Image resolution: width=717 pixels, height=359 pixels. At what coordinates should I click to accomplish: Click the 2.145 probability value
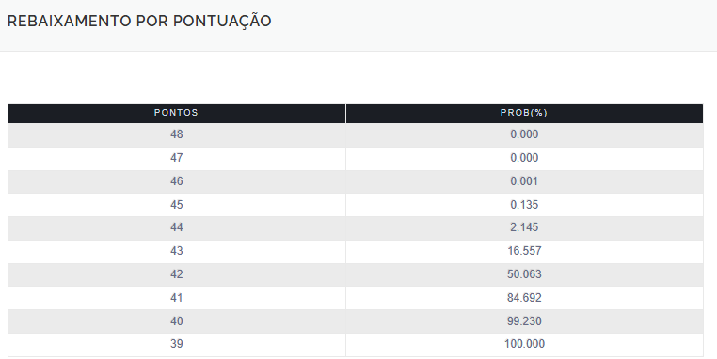(x=524, y=227)
